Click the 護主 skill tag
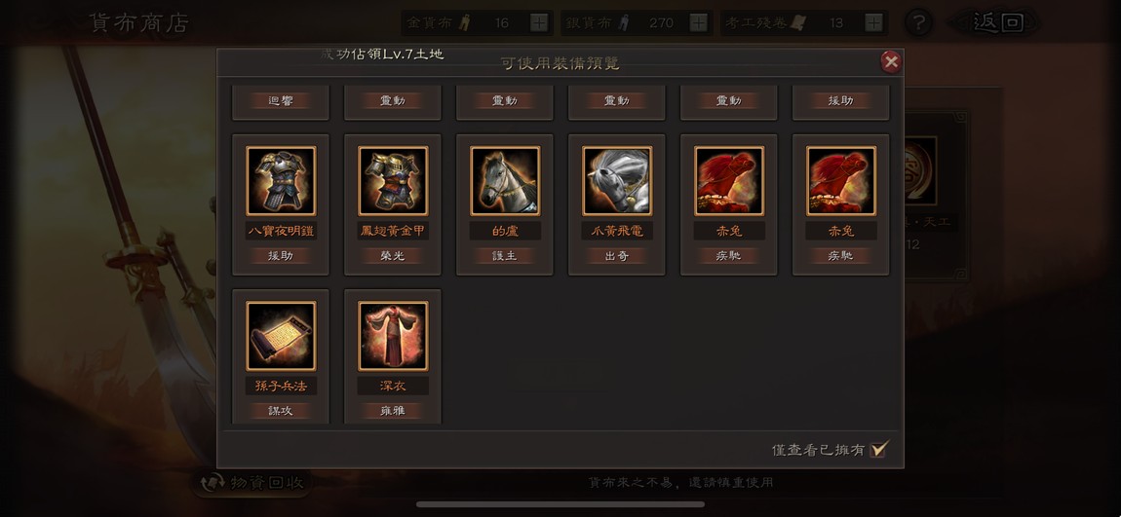Viewport: 1121px width, 517px height. tap(506, 256)
